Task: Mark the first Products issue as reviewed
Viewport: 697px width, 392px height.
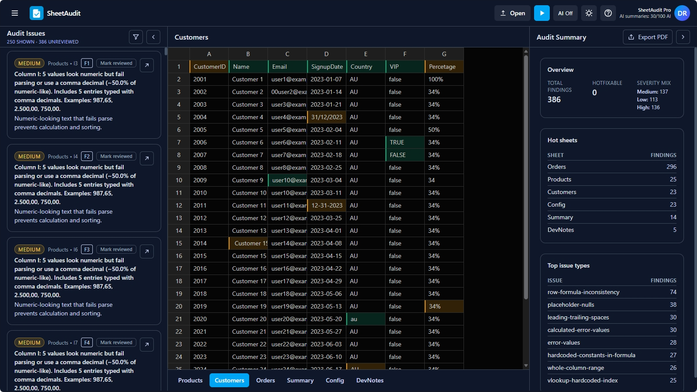Action: (115, 63)
